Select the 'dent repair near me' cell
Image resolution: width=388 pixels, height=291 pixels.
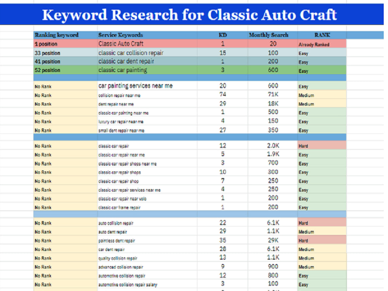(x=147, y=104)
